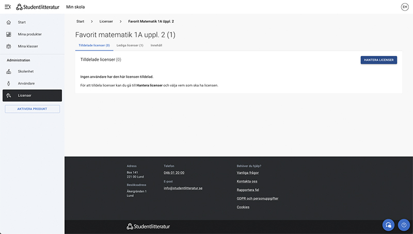Viewport: 413px width, 234px height.
Task: Switch to the Lediga licenser (1) tab
Action: click(x=130, y=45)
